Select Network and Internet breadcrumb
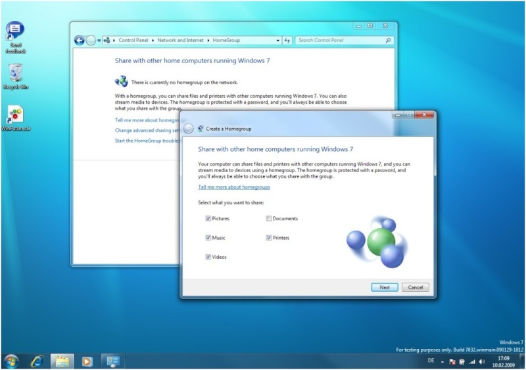This screenshot has width=526, height=370. tap(180, 40)
